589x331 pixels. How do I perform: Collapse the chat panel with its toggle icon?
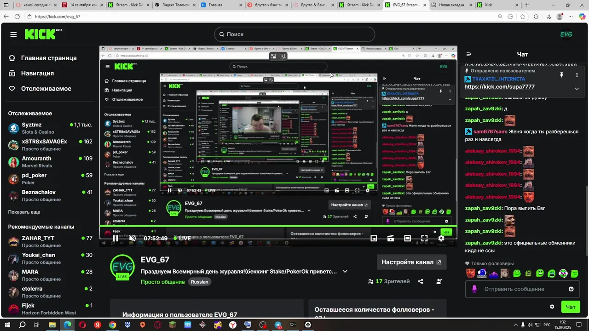tap(468, 54)
